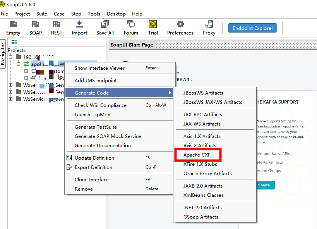
Task: Select JAX-RPC Artifacts
Action: click(215, 115)
